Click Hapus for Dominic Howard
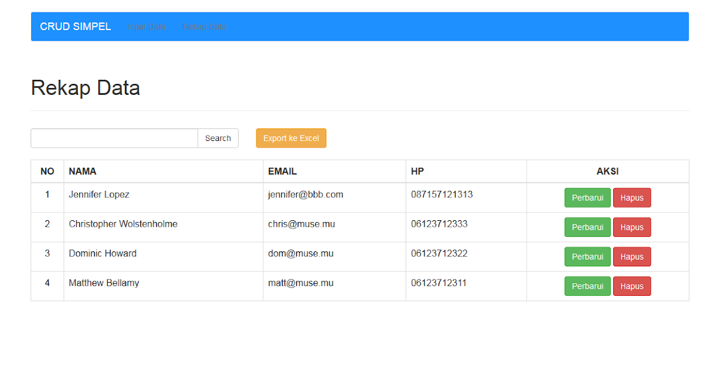720x378 pixels. coord(632,256)
